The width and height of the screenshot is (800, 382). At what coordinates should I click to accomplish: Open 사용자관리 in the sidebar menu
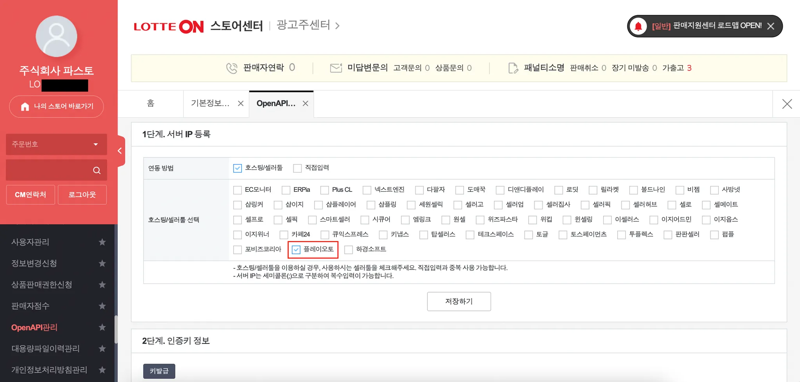coord(30,242)
